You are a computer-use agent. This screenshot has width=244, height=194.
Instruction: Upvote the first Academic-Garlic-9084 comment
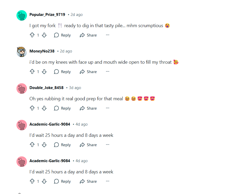click(x=32, y=145)
